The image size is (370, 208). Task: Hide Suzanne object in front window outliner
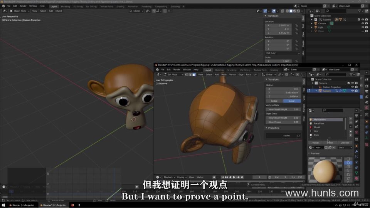pos(353,91)
